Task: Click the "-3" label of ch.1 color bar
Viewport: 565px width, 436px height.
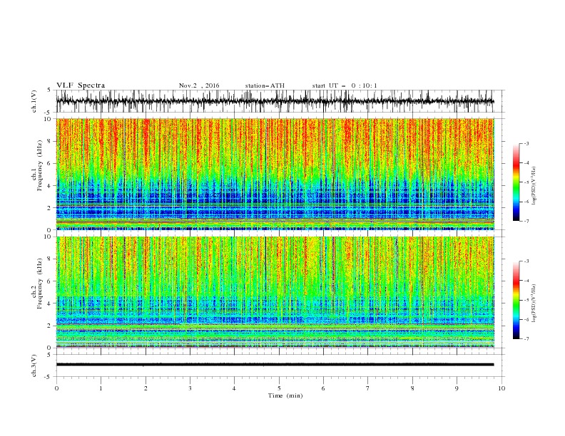Action: (x=526, y=143)
